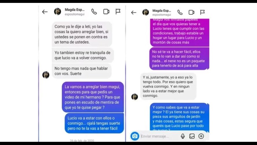Start video call in right chat header
This screenshot has width=257, height=145.
click(191, 12)
